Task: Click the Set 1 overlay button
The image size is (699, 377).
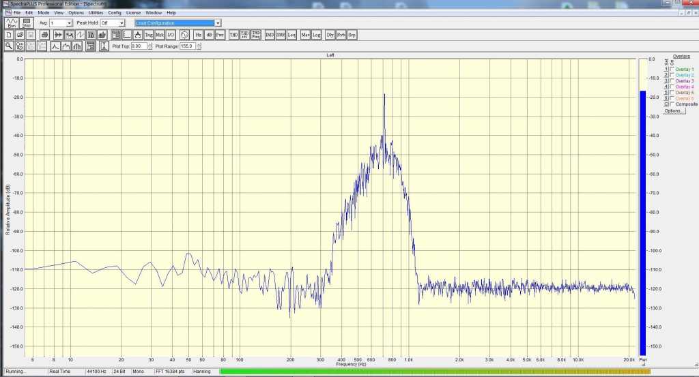Action: pos(666,69)
